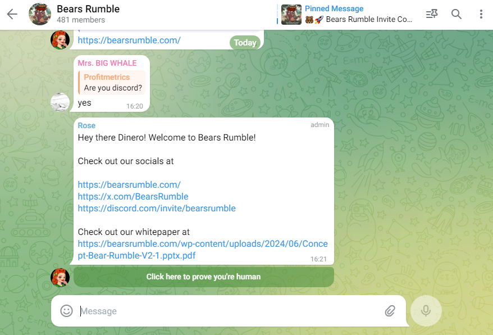Click the 16:20 message timestamp
The height and width of the screenshot is (335, 493).
135,106
